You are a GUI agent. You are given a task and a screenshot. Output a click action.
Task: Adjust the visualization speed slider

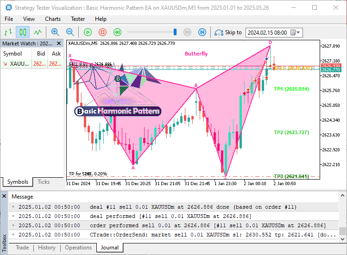click(175, 32)
